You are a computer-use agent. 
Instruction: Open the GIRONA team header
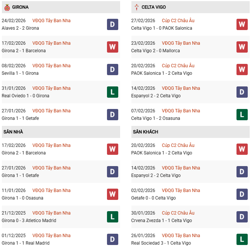20,7
